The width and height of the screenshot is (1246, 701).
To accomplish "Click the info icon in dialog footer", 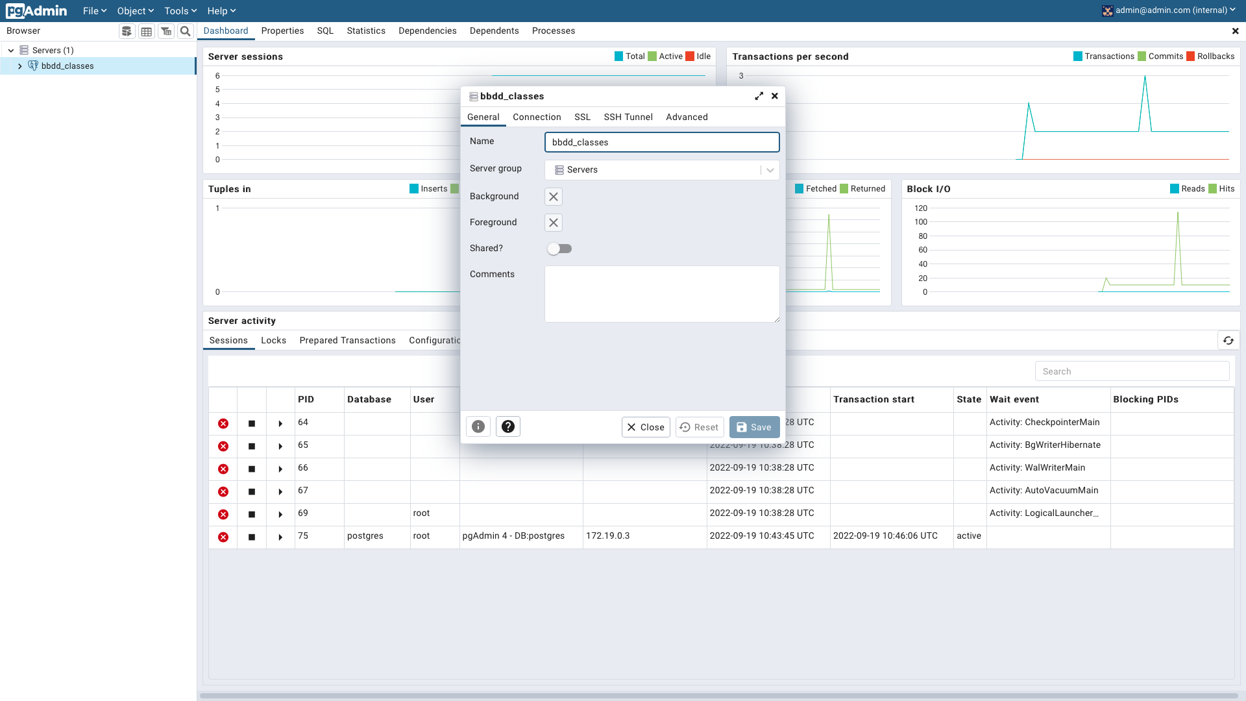I will point(478,426).
